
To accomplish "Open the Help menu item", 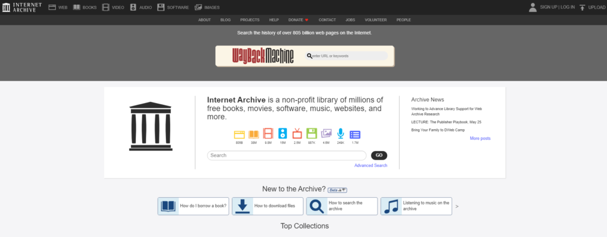I will [274, 20].
